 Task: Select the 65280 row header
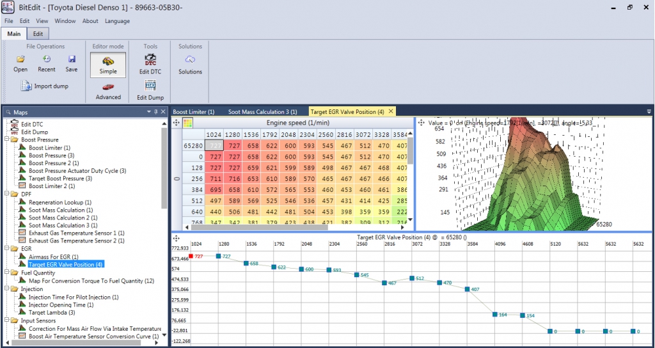(x=193, y=145)
